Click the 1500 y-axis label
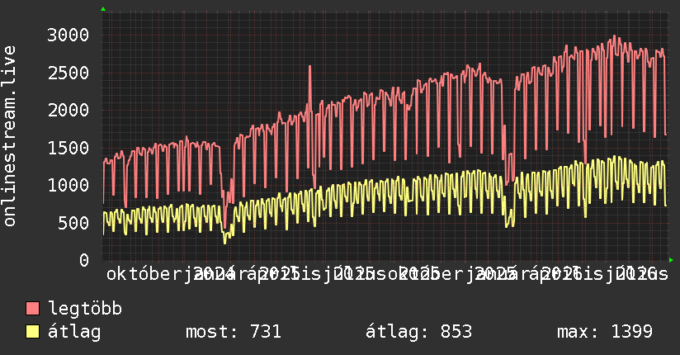680x355 pixels. 68,148
